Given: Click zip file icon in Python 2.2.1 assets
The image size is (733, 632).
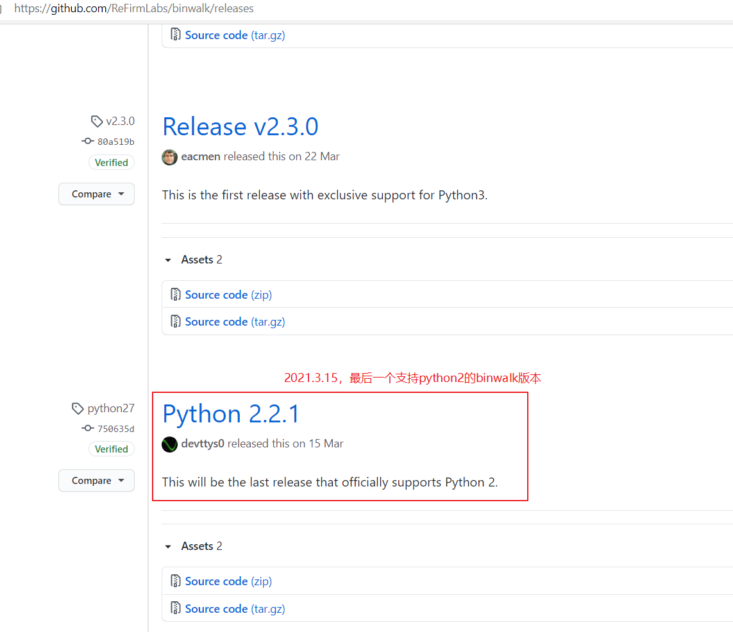Looking at the screenshot, I should click(175, 581).
